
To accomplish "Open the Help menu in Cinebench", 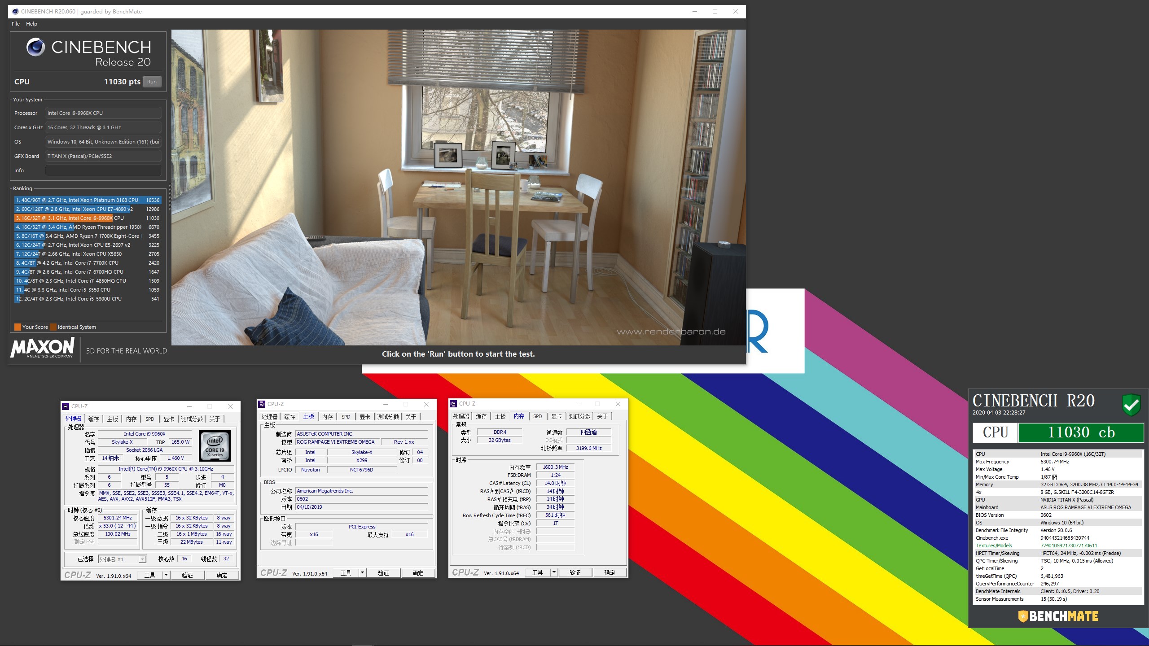I will (31, 24).
